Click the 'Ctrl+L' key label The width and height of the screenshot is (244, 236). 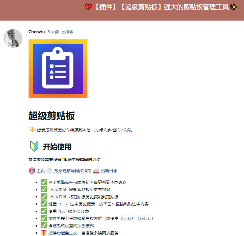143,219
